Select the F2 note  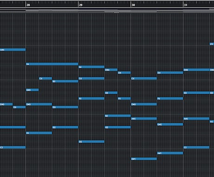coord(39,133)
